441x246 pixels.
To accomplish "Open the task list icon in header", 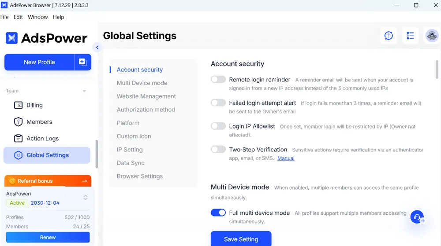I will pos(410,36).
